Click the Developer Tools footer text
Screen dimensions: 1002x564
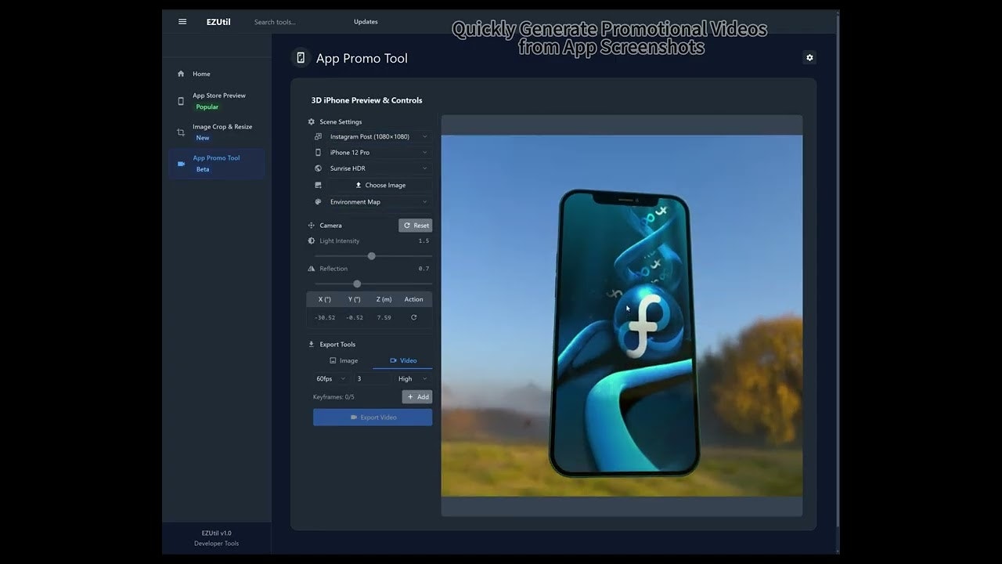[216, 544]
